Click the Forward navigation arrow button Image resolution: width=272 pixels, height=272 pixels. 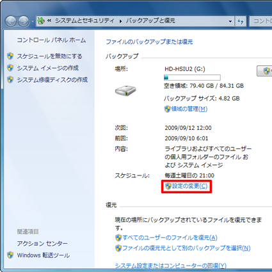pyautogui.click(x=24, y=21)
